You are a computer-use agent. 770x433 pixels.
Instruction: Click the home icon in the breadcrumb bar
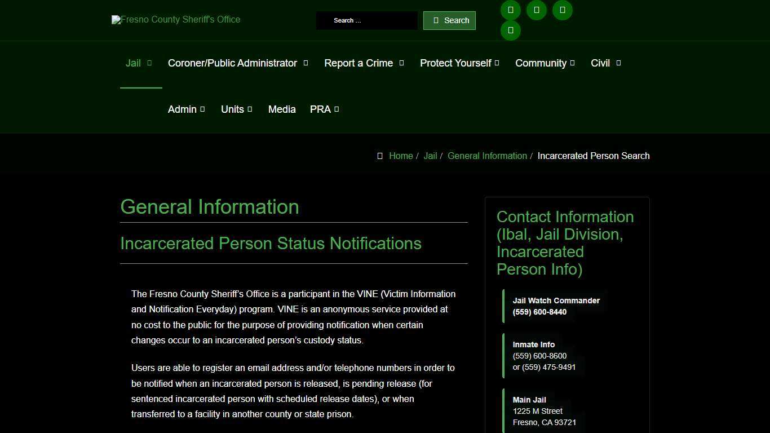pos(380,156)
